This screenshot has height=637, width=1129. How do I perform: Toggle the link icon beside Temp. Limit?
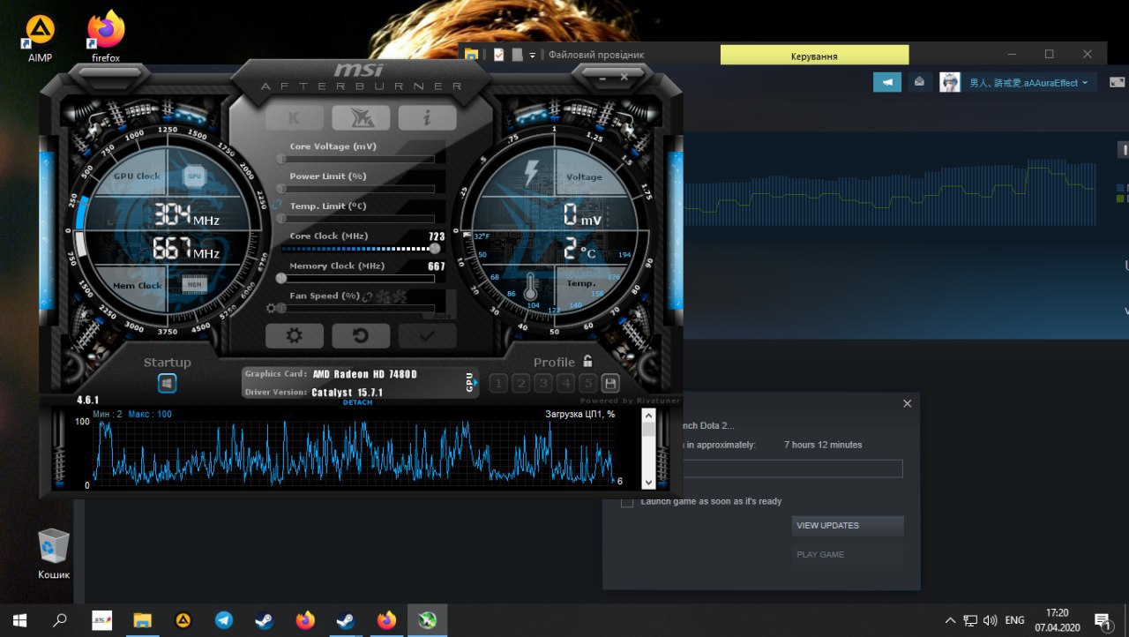coord(278,206)
